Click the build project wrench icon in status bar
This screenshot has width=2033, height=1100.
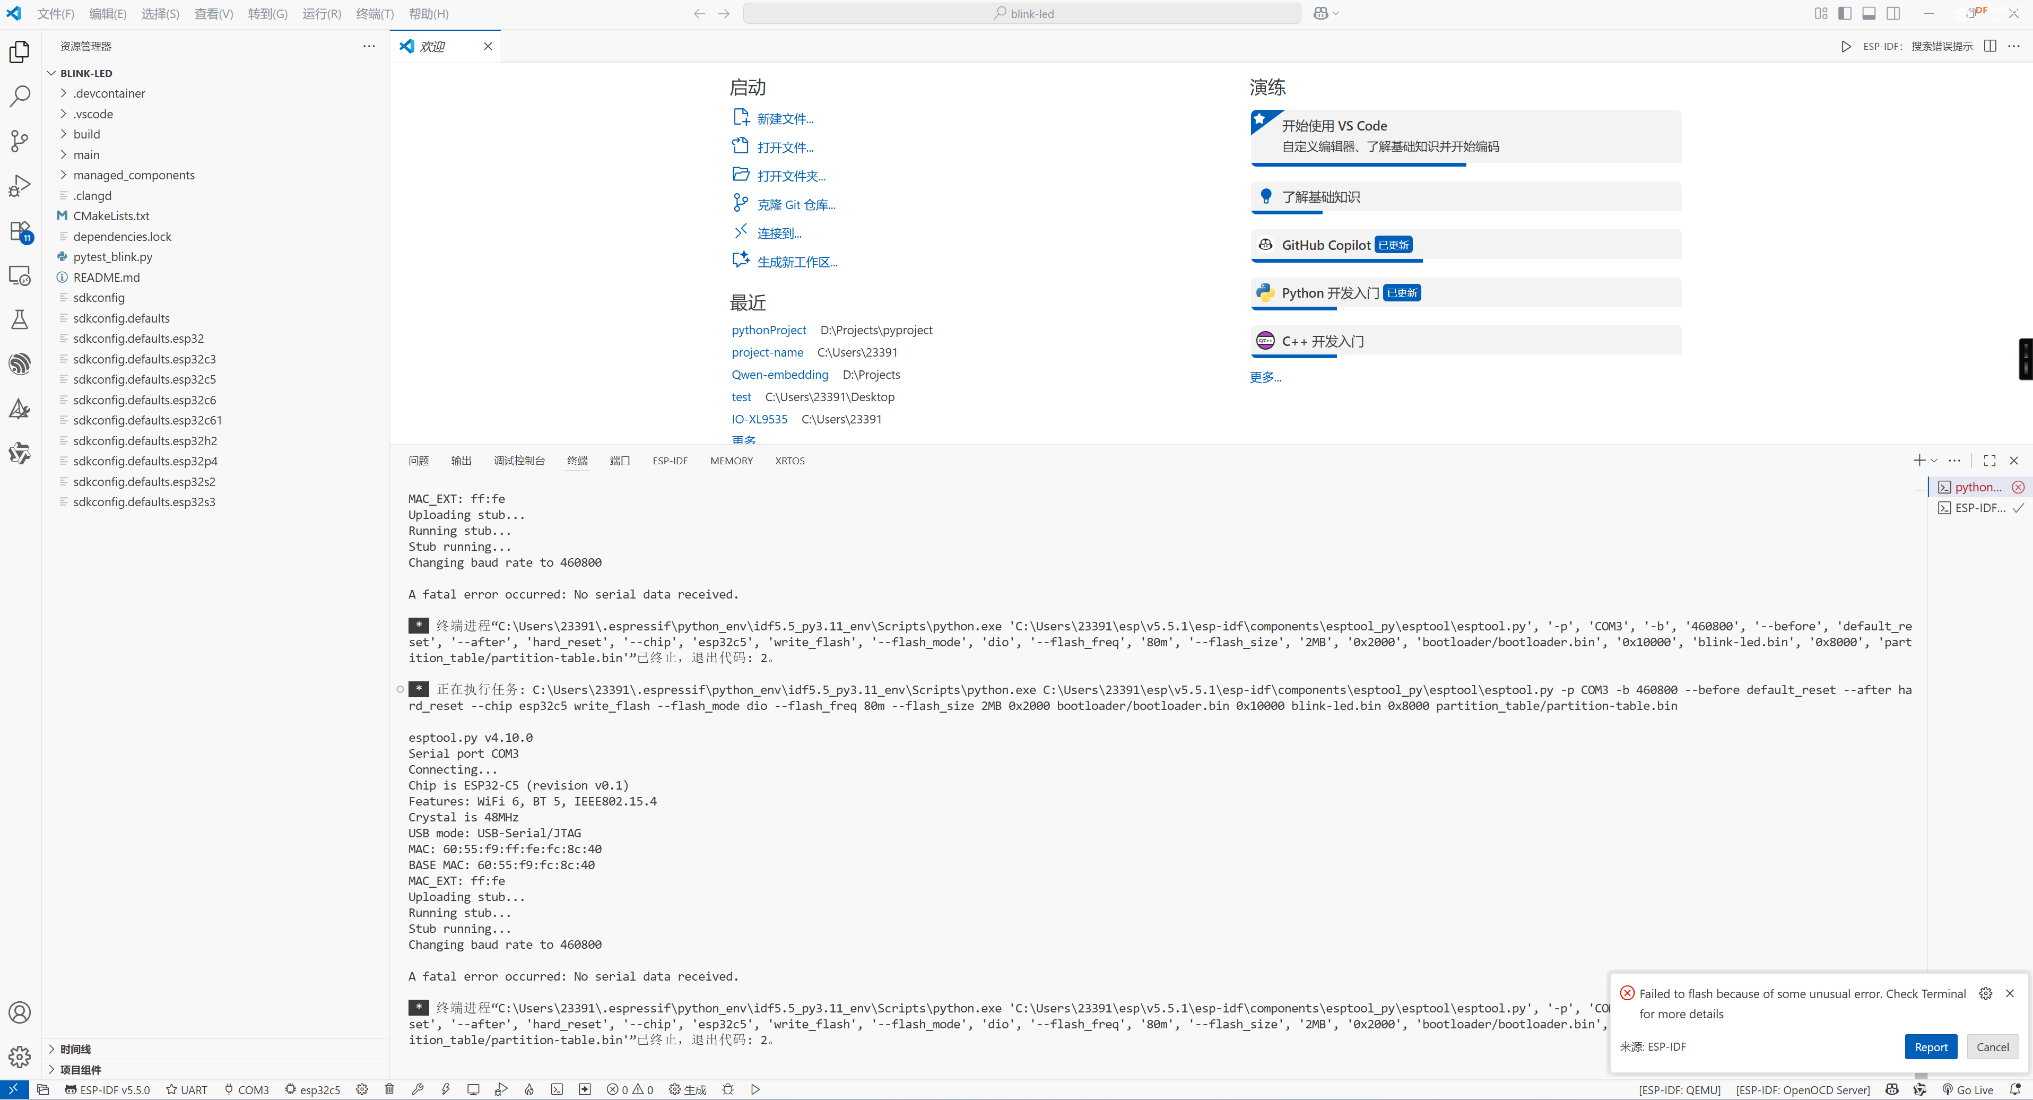tap(418, 1089)
